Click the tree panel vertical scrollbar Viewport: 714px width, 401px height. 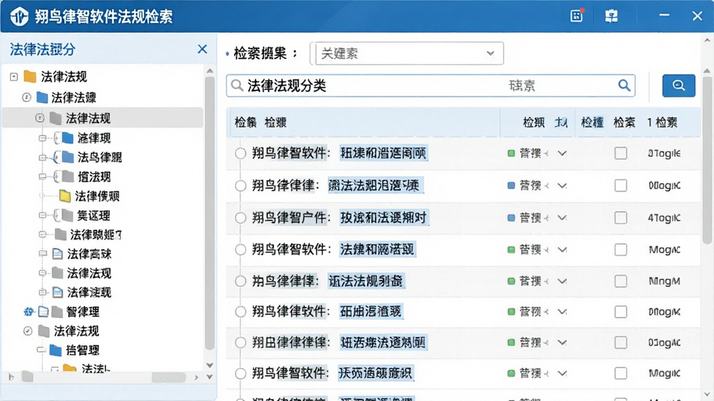pos(209,212)
